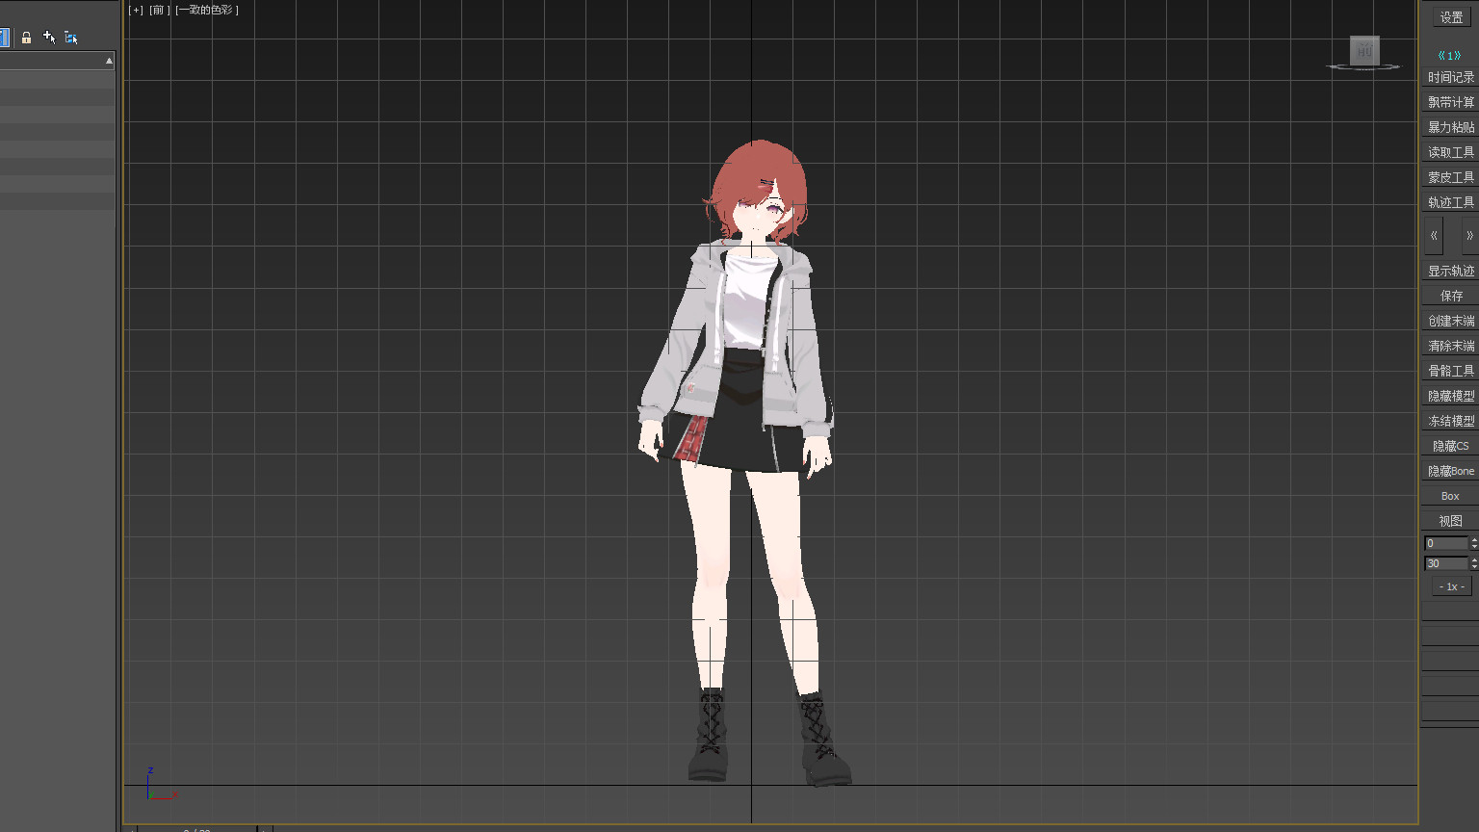Click the up arrow of the 30 value spinner
Image resolution: width=1479 pixels, height=832 pixels.
pyautogui.click(x=1473, y=559)
